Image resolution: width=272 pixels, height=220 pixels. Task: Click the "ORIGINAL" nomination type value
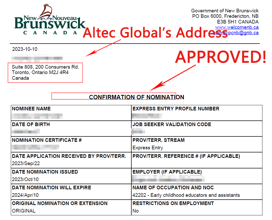pyautogui.click(x=24, y=211)
